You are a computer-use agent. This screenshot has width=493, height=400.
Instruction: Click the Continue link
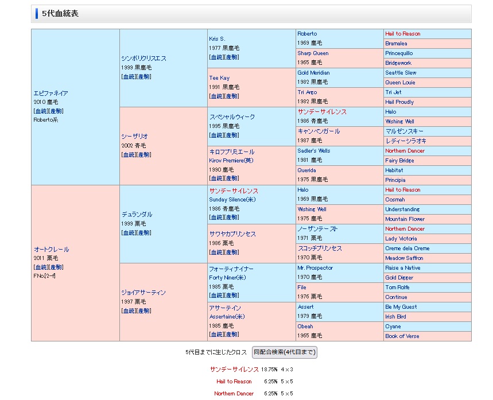[x=396, y=297]
